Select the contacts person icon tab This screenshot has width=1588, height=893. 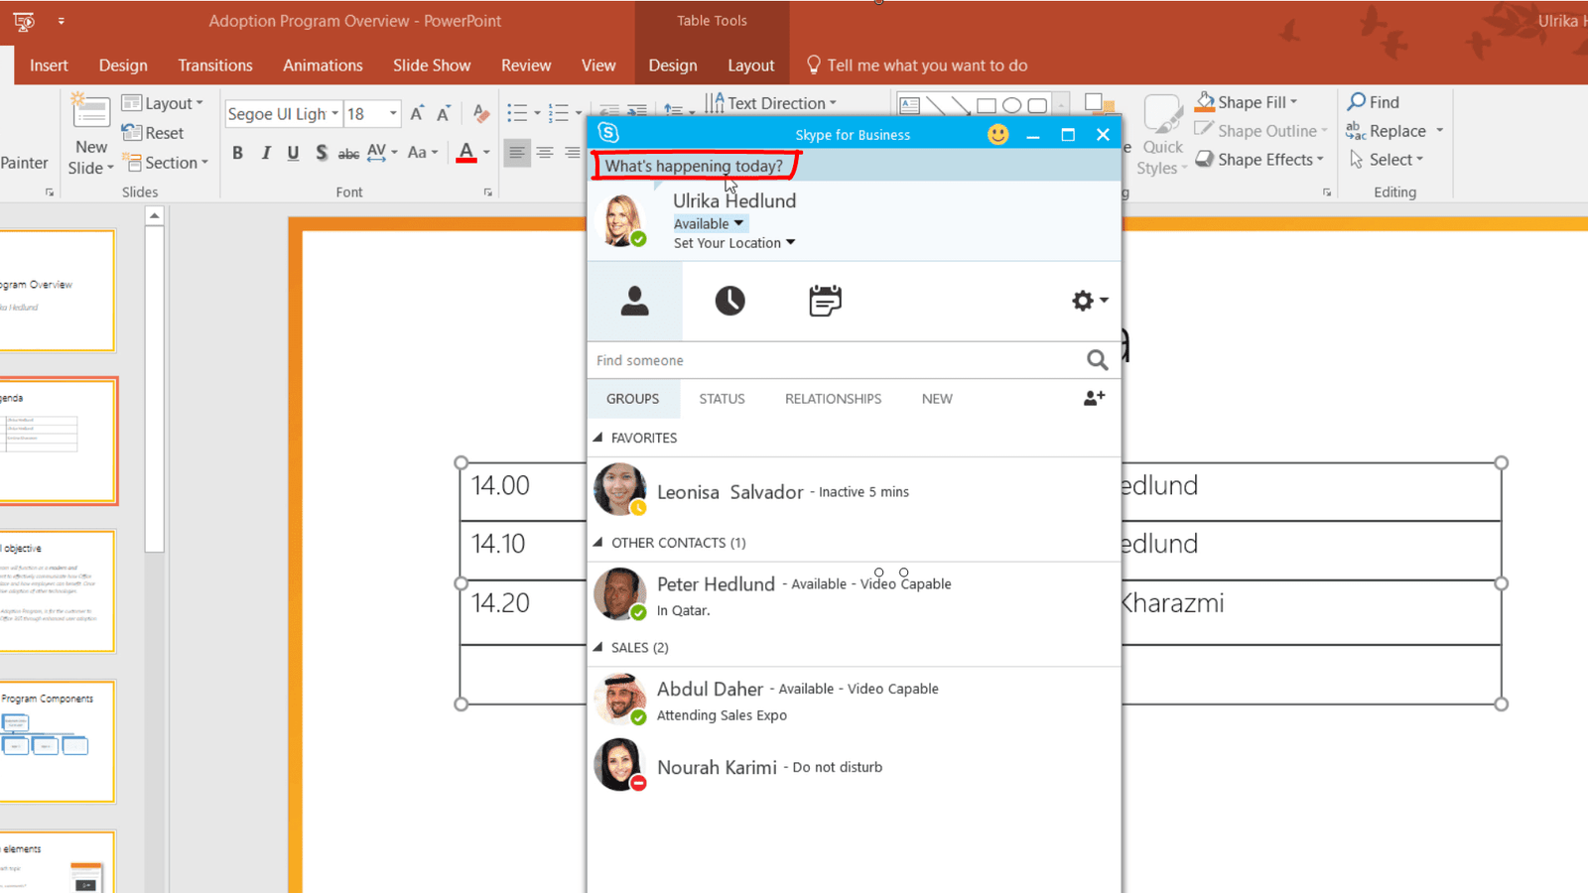click(x=634, y=301)
